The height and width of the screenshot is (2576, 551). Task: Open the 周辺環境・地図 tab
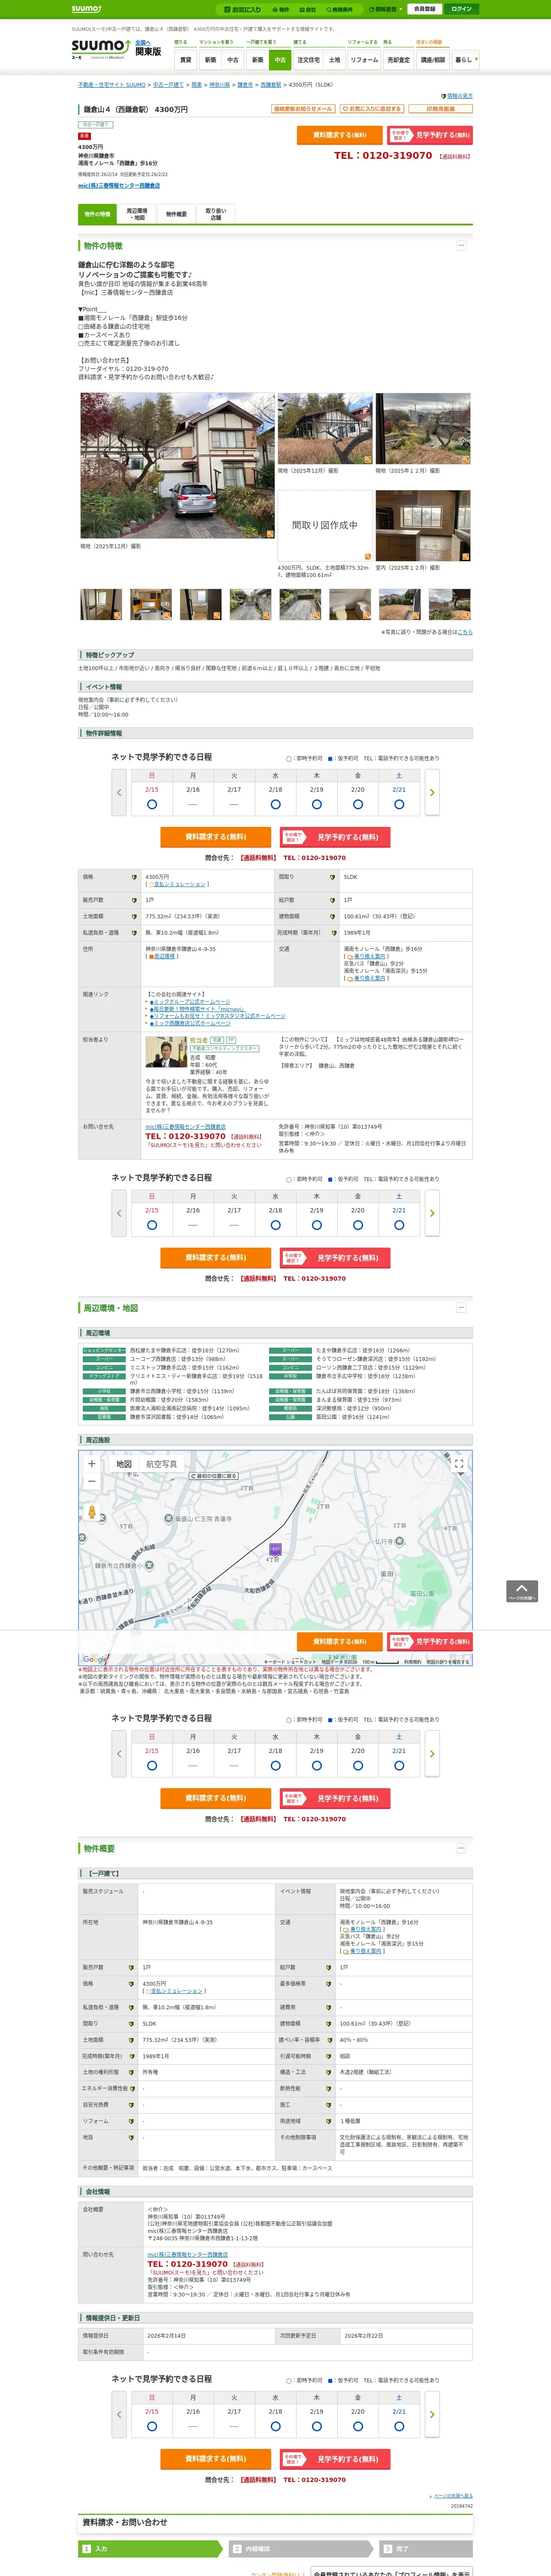click(137, 214)
